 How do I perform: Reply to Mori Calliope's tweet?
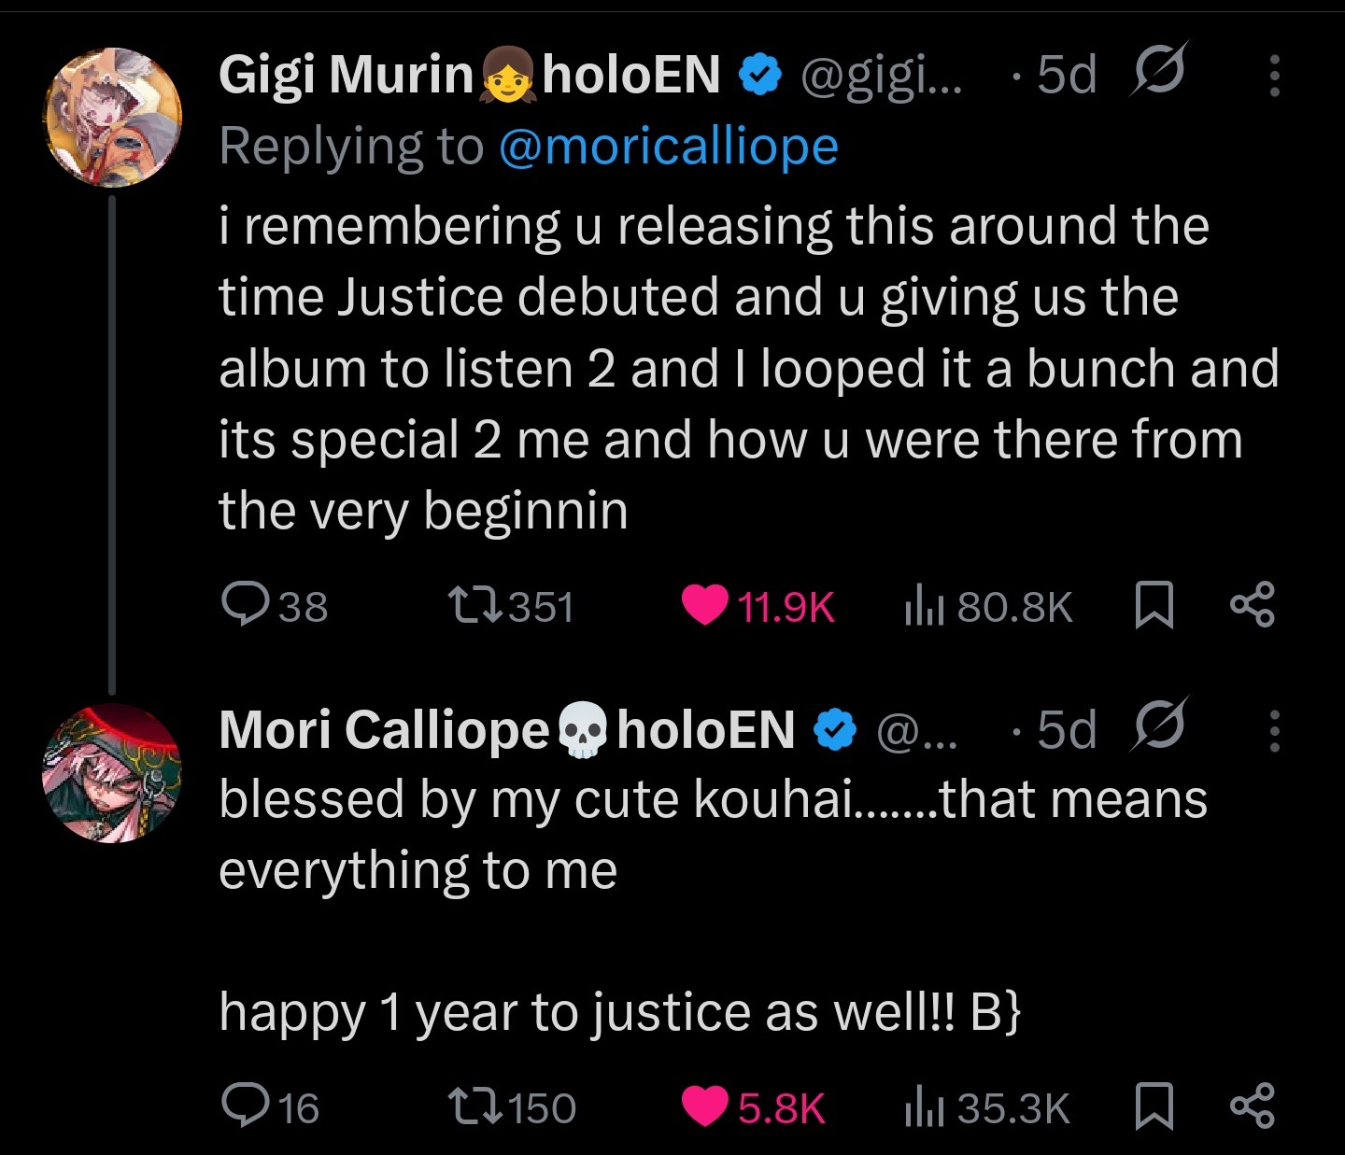245,1106
